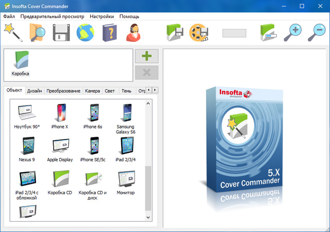
Task: Save project using floppy disk icon
Action: [x=61, y=33]
